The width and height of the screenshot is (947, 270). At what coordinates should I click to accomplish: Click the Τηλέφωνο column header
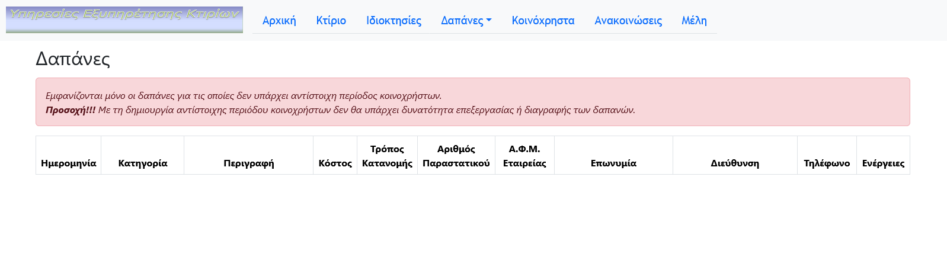[x=827, y=163]
